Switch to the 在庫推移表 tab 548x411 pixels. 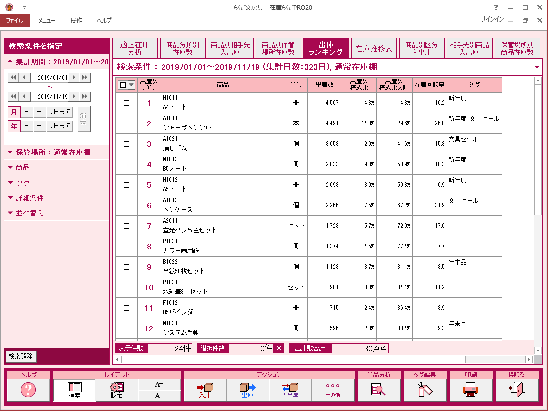(x=374, y=49)
